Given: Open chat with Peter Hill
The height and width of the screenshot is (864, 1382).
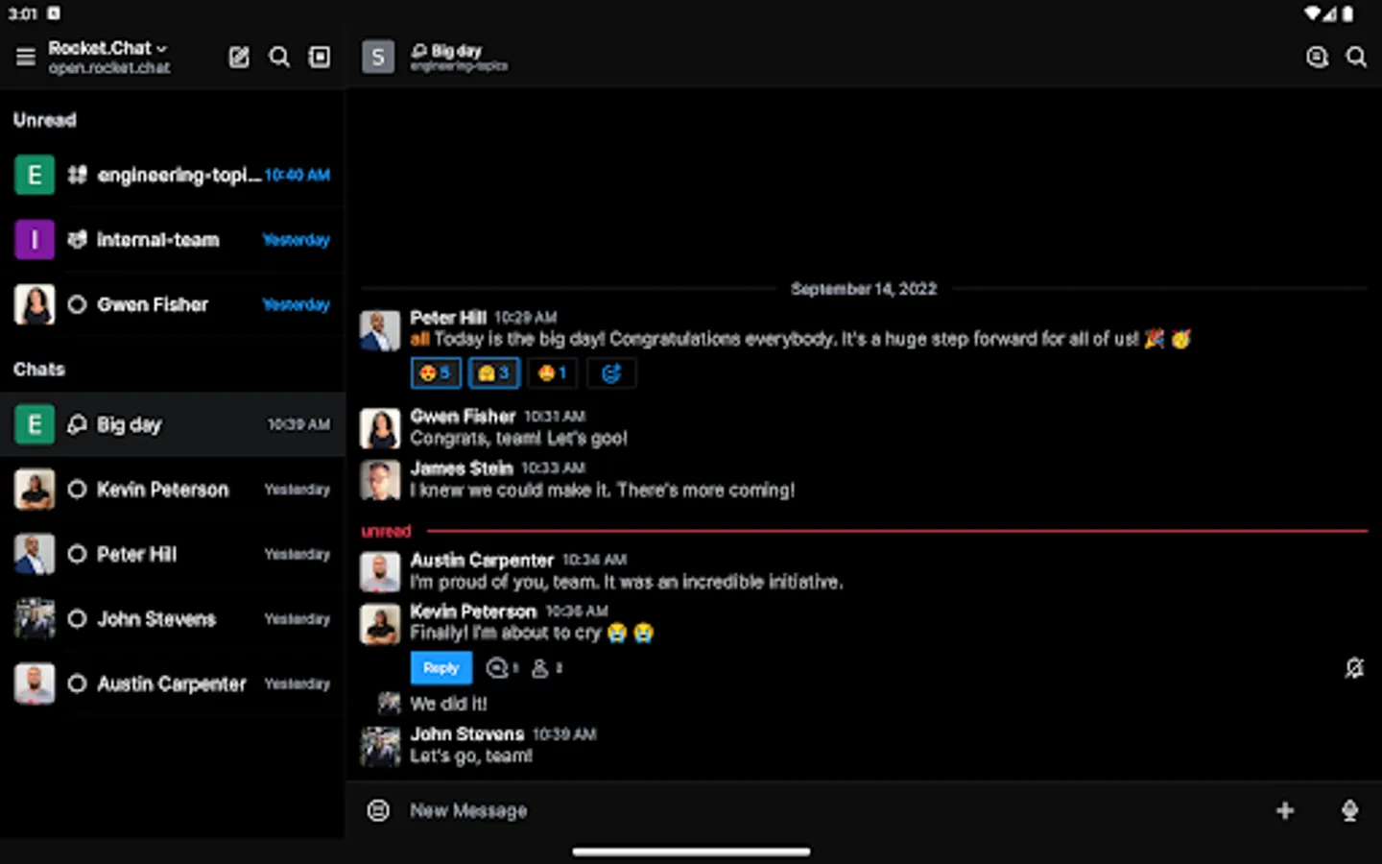Looking at the screenshot, I should click(173, 554).
